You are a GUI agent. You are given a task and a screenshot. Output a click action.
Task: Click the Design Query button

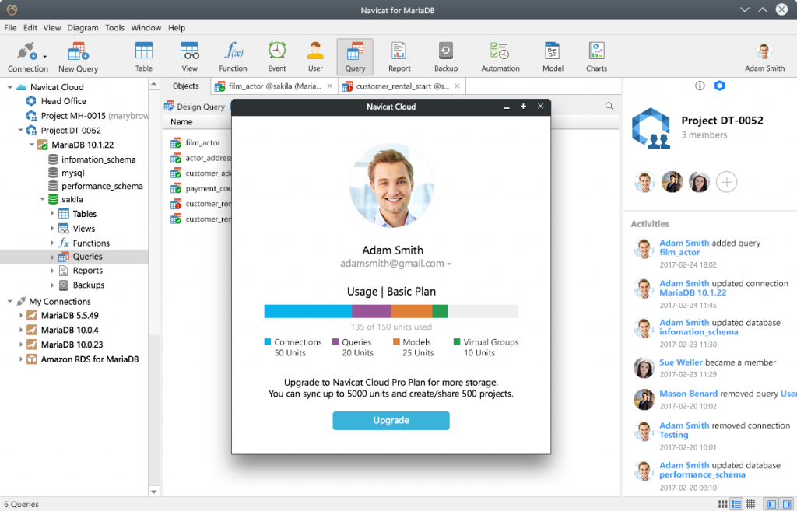coord(195,107)
